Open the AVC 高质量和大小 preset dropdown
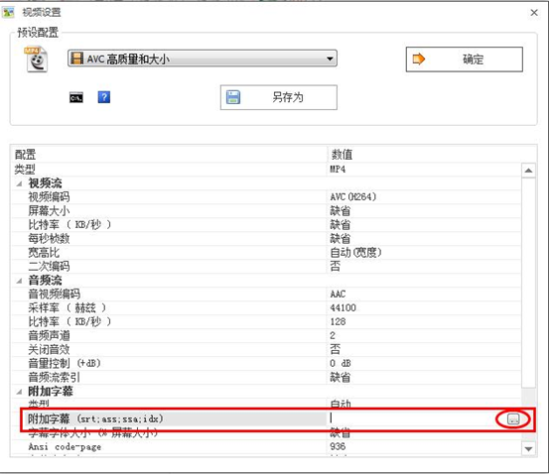The height and width of the screenshot is (474, 549). point(203,59)
